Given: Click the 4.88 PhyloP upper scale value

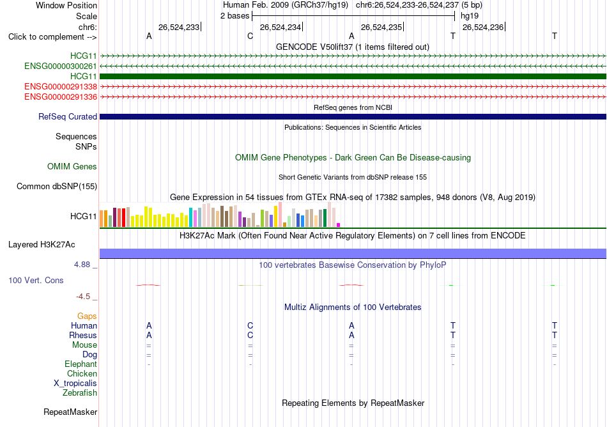Looking at the screenshot, I should [x=82, y=265].
